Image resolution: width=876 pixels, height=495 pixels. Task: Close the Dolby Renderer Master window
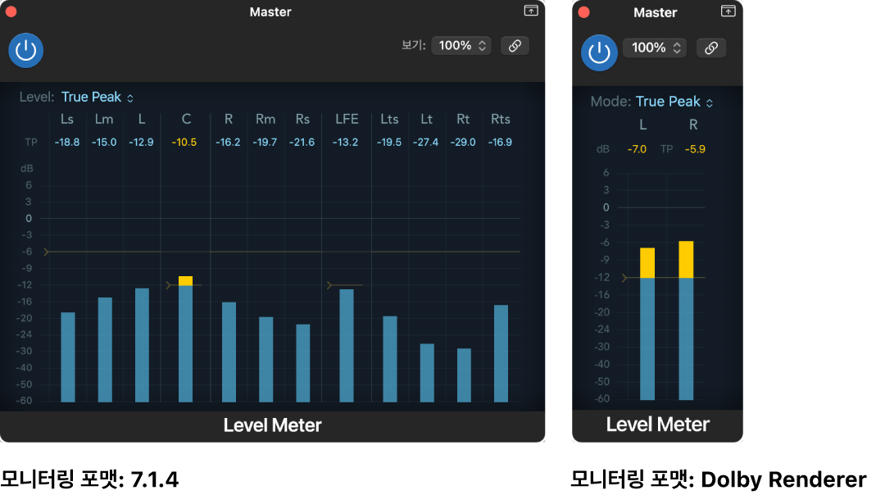pos(583,12)
